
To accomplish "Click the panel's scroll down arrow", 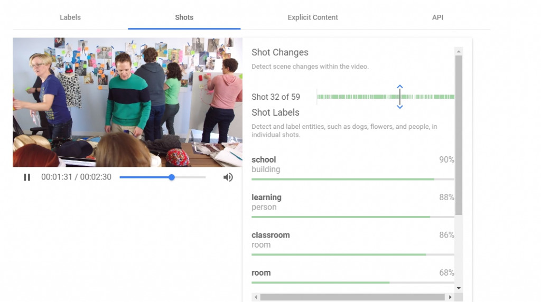I will pos(459,288).
